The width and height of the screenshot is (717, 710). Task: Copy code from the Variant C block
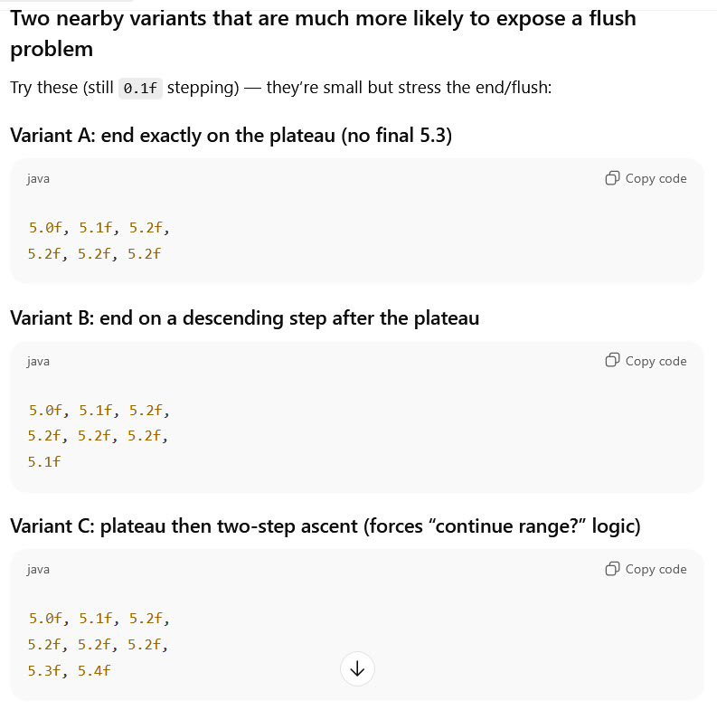click(x=646, y=569)
